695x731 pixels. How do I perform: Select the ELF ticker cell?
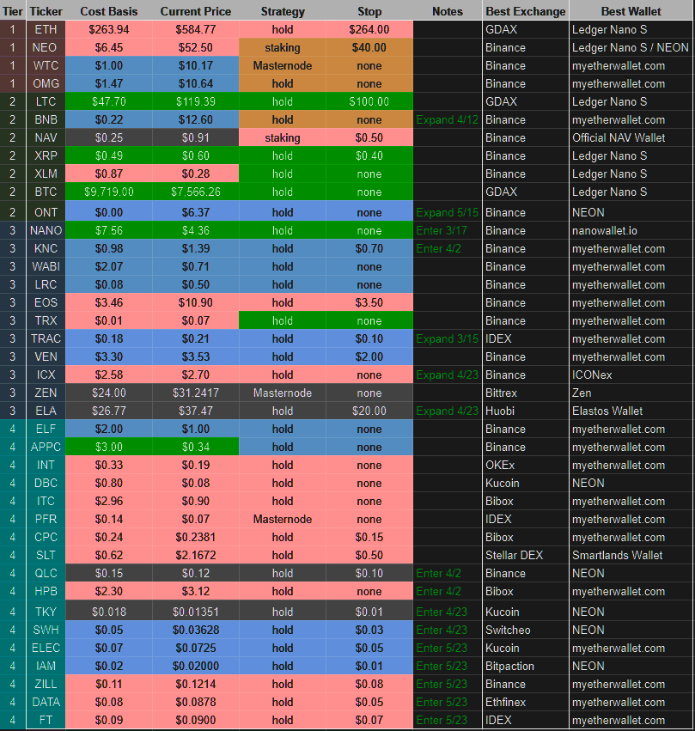[x=46, y=429]
